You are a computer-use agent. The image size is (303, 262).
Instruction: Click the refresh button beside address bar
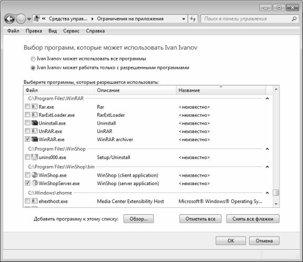193,19
